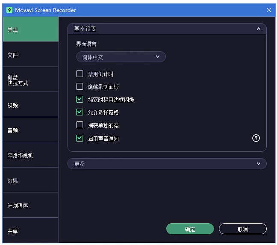Enable the 隐藏录制面板 checkbox
This screenshot has width=277, height=245.
pos(80,87)
